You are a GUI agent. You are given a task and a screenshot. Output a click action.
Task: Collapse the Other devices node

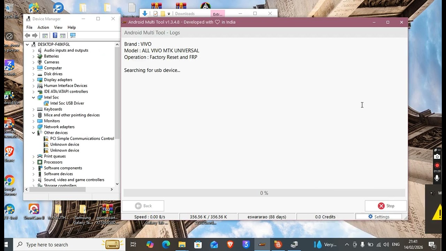point(33,132)
